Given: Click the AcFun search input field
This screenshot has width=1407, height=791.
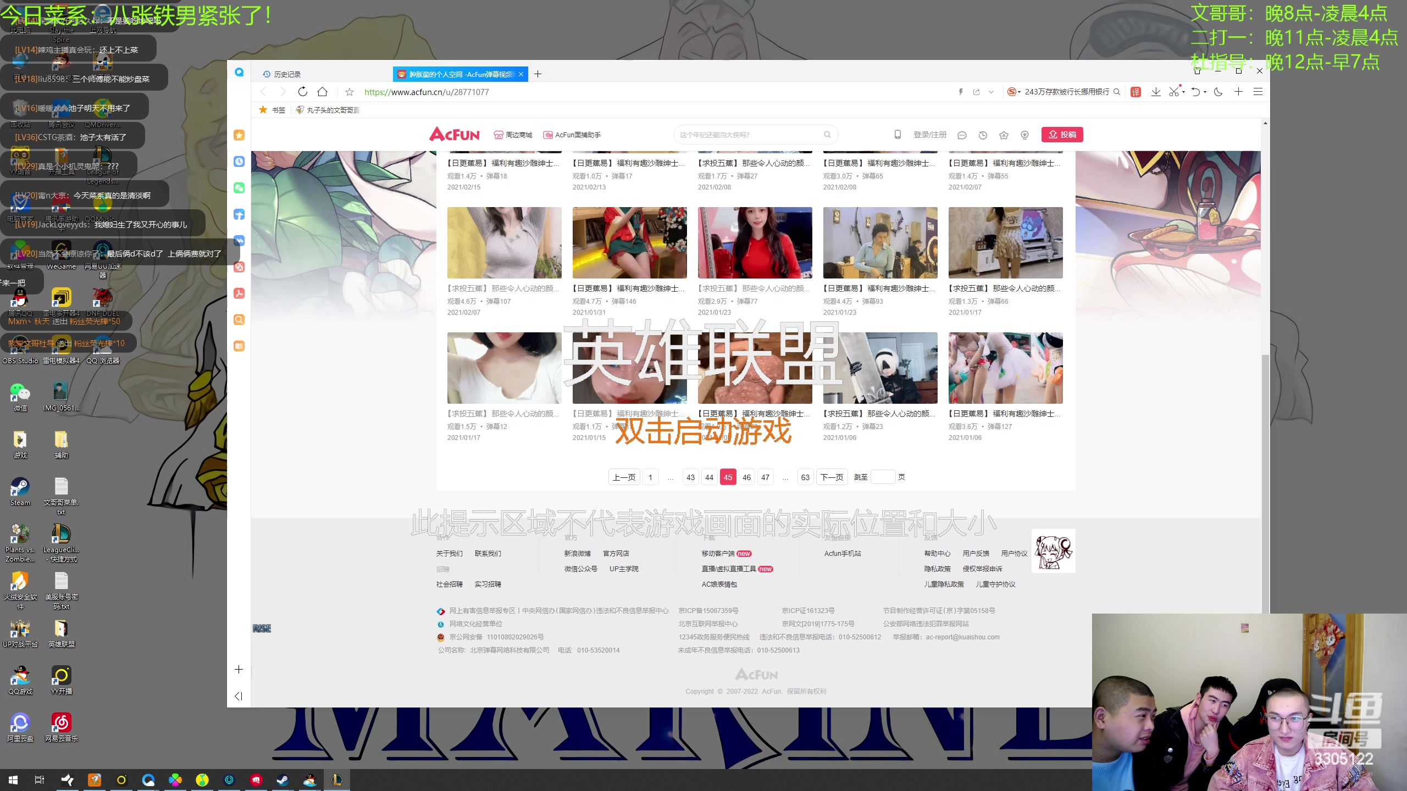Looking at the screenshot, I should [x=750, y=135].
